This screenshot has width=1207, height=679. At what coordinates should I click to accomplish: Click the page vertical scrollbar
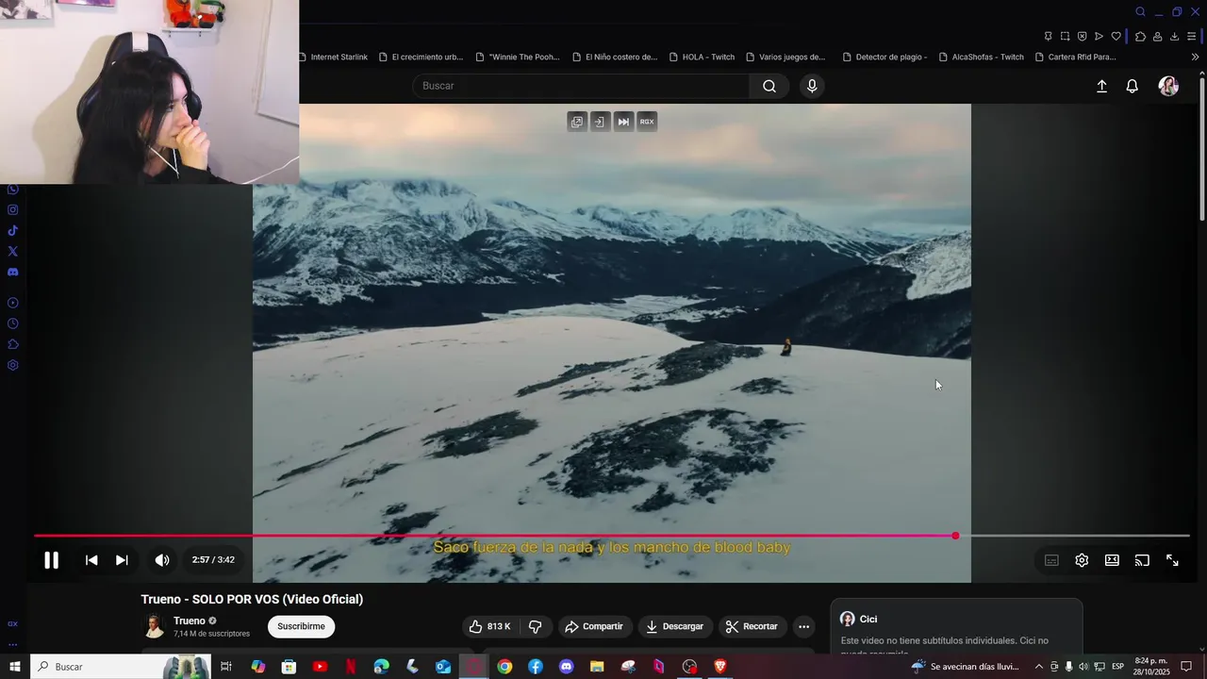pyautogui.click(x=1201, y=148)
